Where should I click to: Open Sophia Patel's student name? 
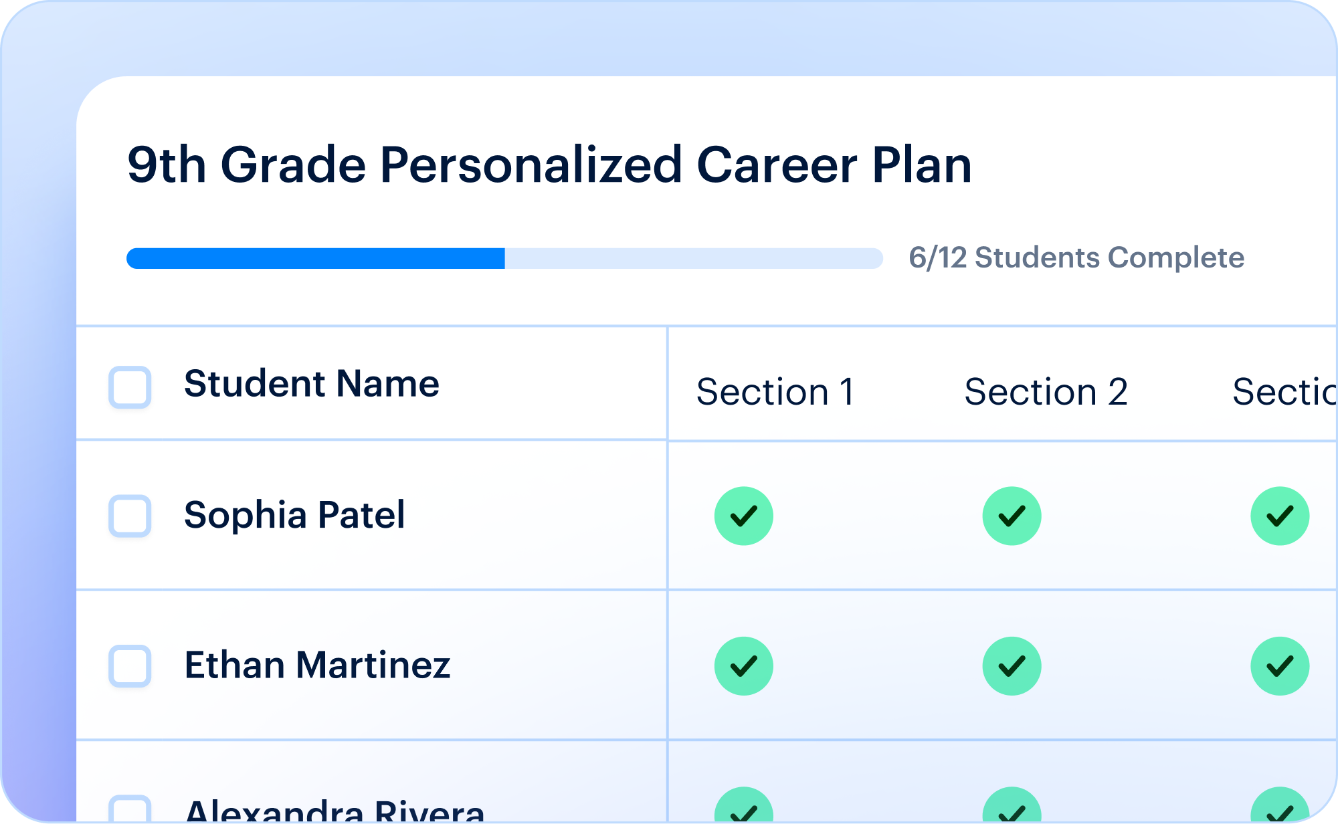click(294, 515)
